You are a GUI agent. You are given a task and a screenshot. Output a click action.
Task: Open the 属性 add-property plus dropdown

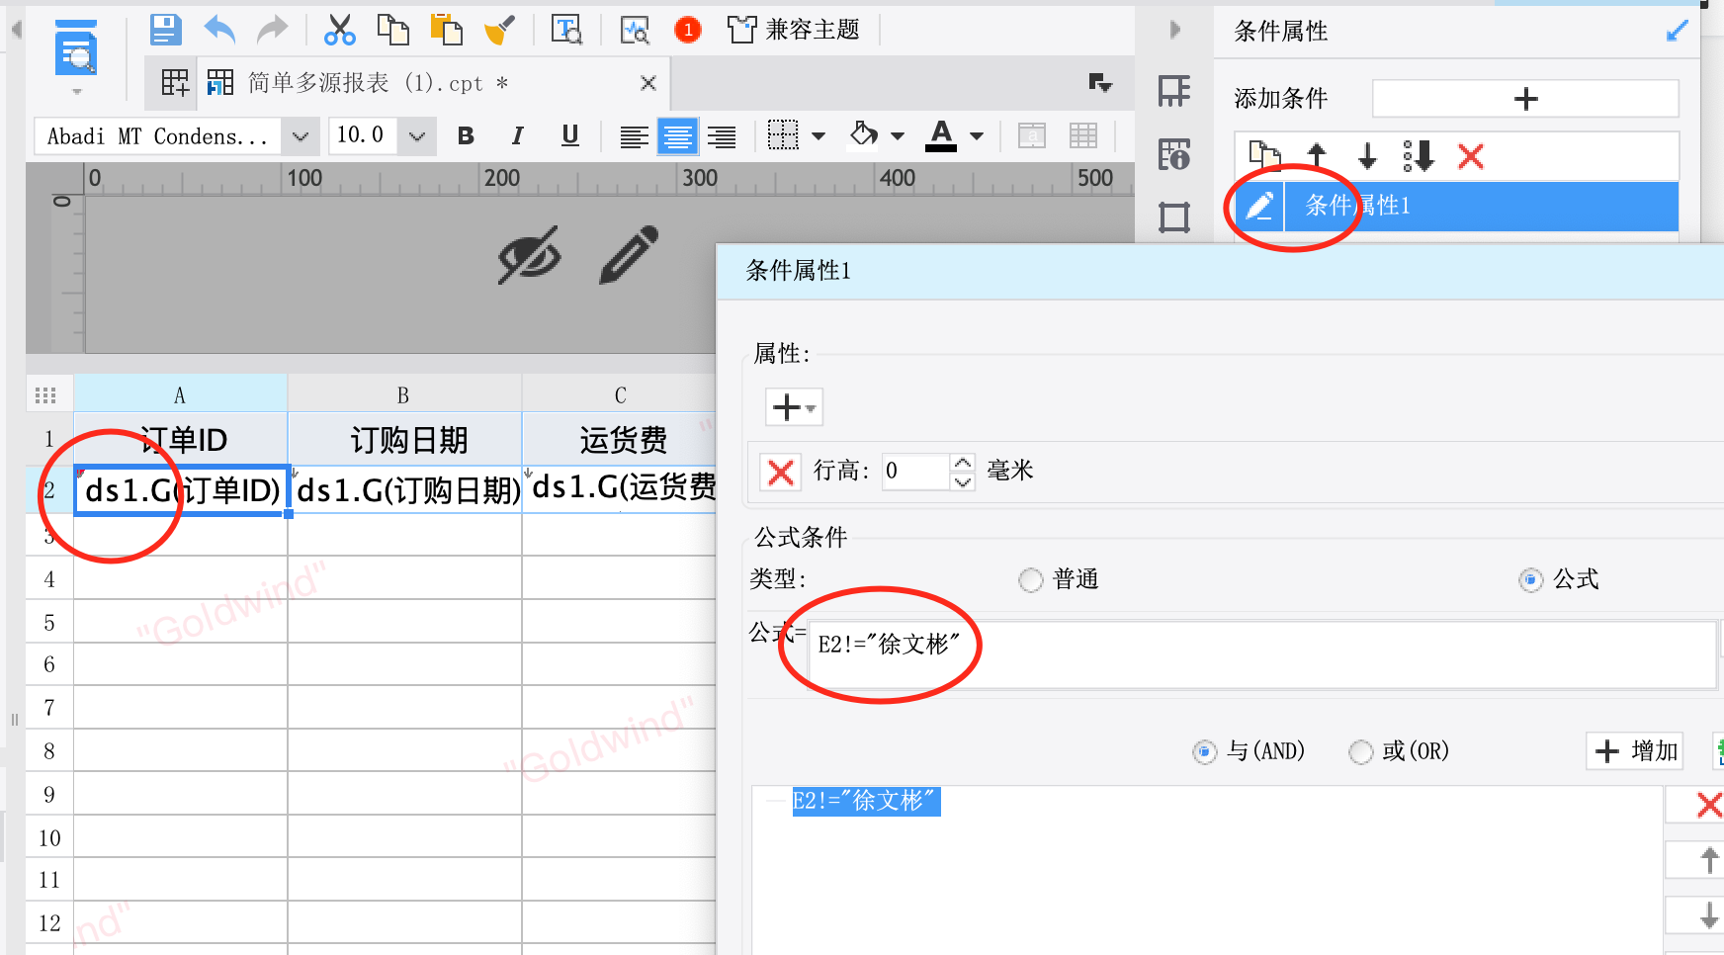794,407
